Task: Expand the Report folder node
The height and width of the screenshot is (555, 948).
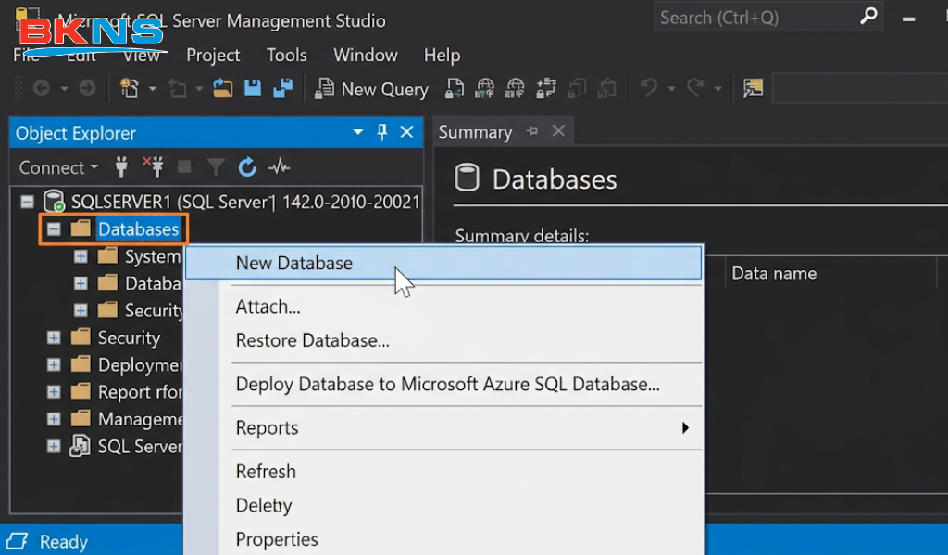Action: (x=54, y=392)
